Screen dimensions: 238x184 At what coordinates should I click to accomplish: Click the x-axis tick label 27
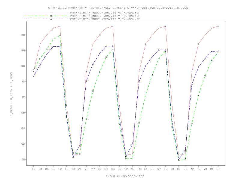93,169
